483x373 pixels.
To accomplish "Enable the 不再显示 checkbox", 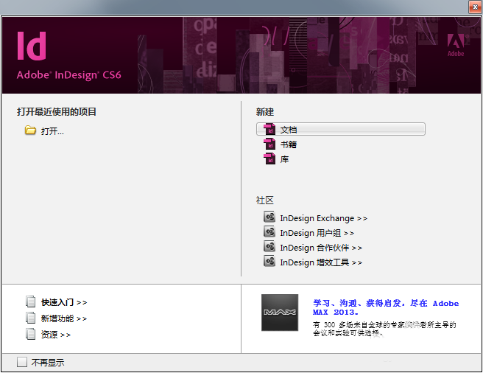I will pos(22,362).
